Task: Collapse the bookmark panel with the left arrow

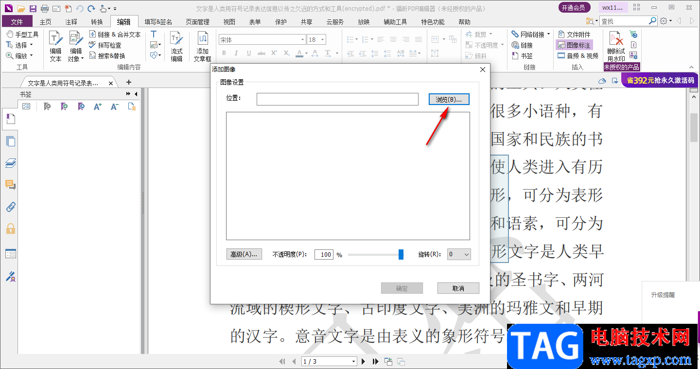Action: (136, 94)
